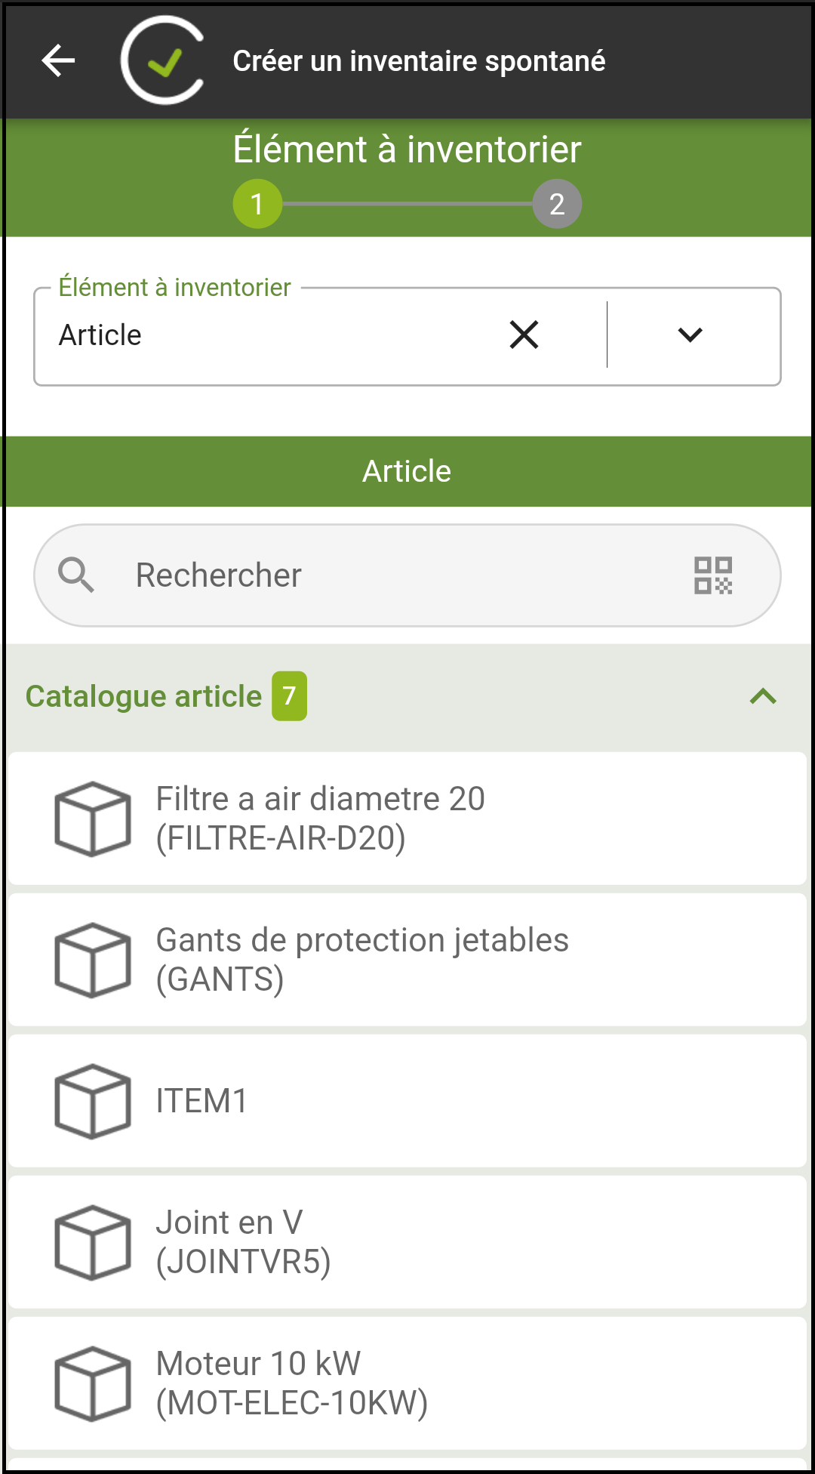The width and height of the screenshot is (815, 1474).
Task: Choose the Moteur 10 kW article
Action: tap(407, 1383)
